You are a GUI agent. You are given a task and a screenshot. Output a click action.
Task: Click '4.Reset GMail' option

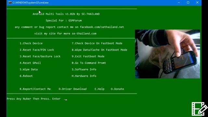(x=30, y=63)
